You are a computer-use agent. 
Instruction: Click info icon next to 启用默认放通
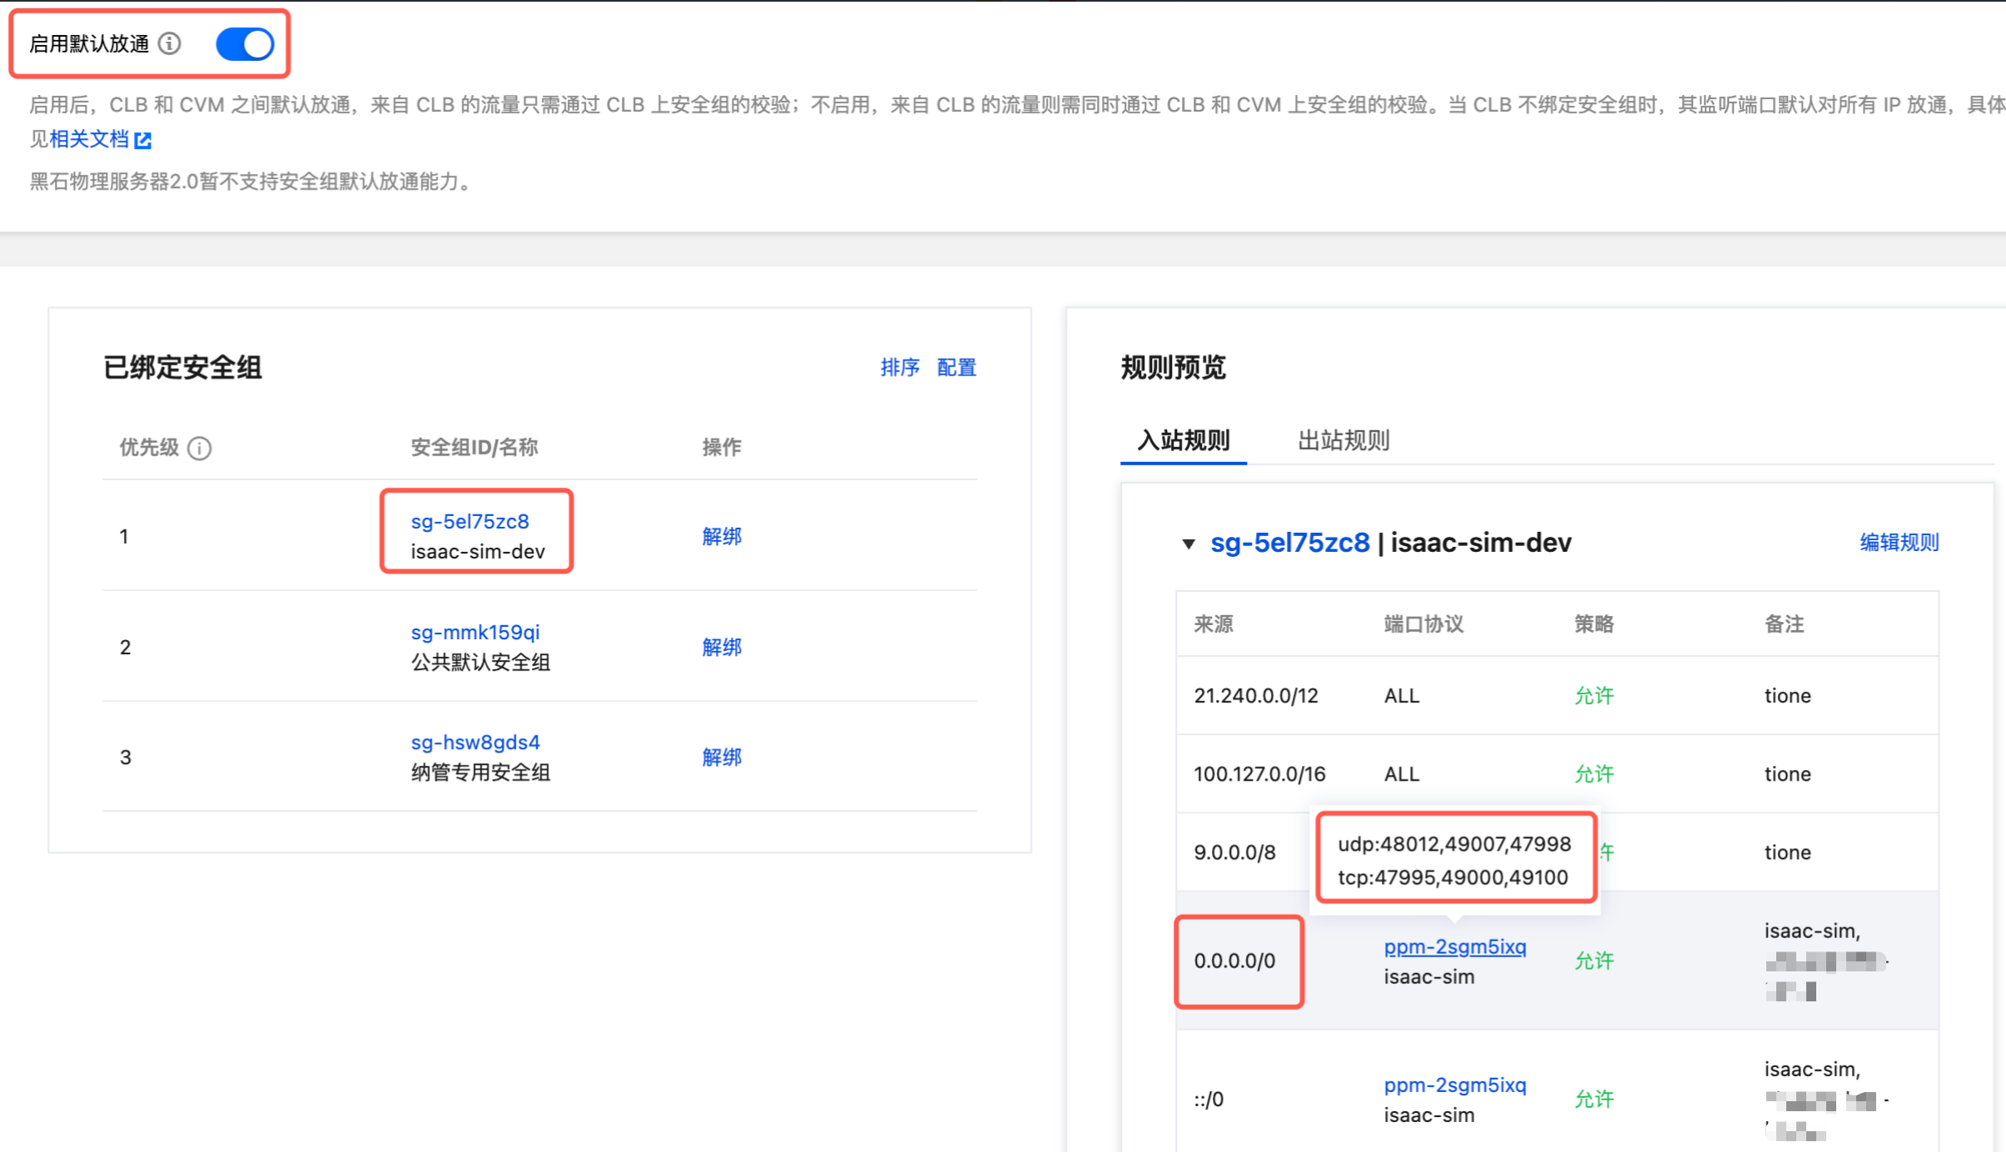coord(170,43)
